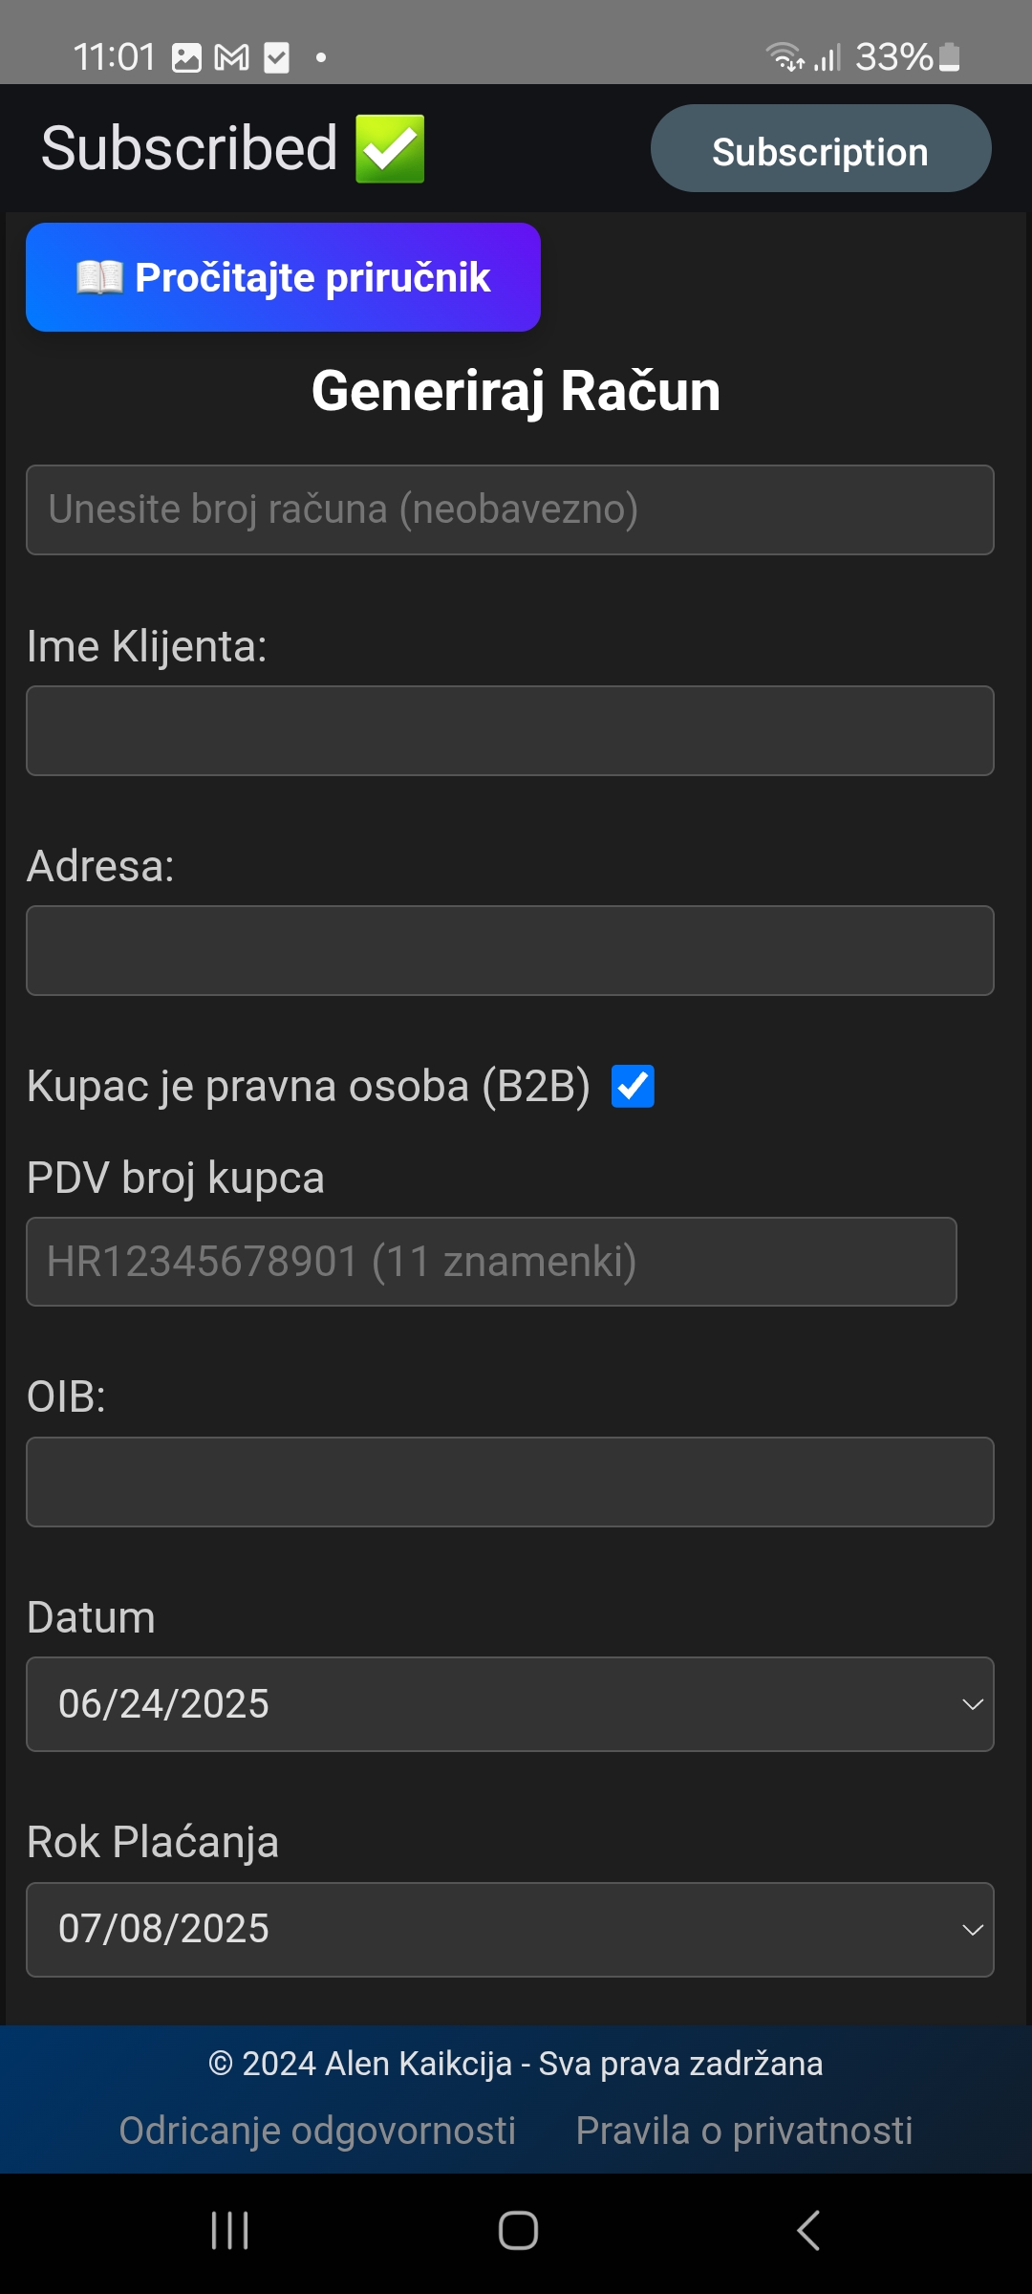Select the Adresa input field

pyautogui.click(x=509, y=950)
